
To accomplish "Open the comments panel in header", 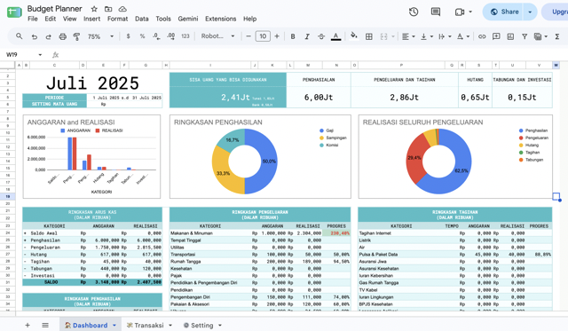I will tap(436, 12).
